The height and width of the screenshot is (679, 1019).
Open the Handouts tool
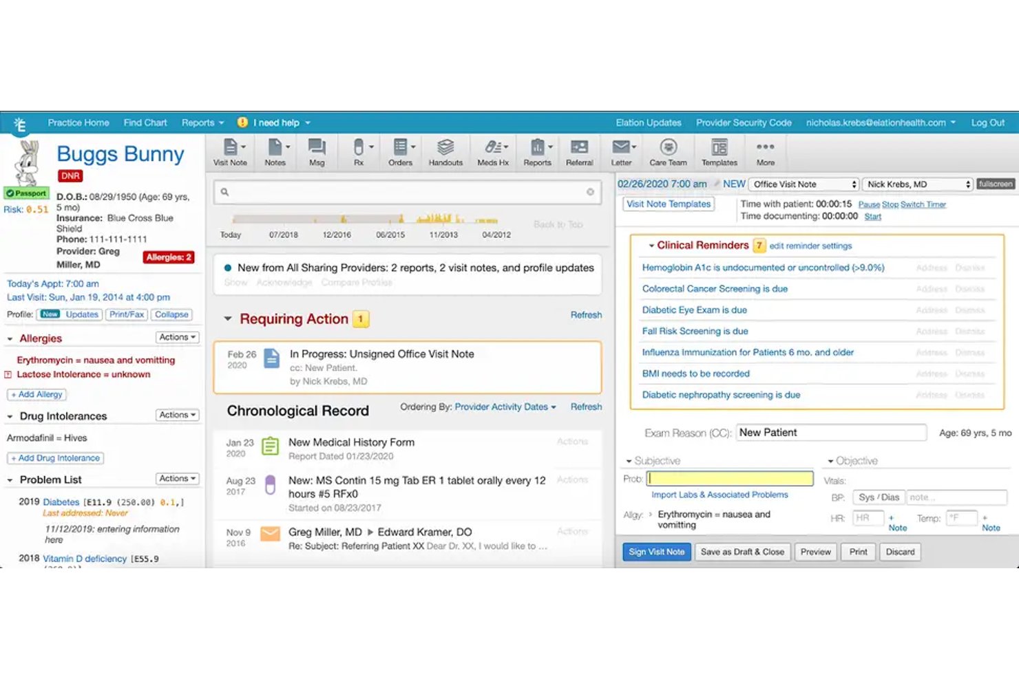pyautogui.click(x=445, y=153)
